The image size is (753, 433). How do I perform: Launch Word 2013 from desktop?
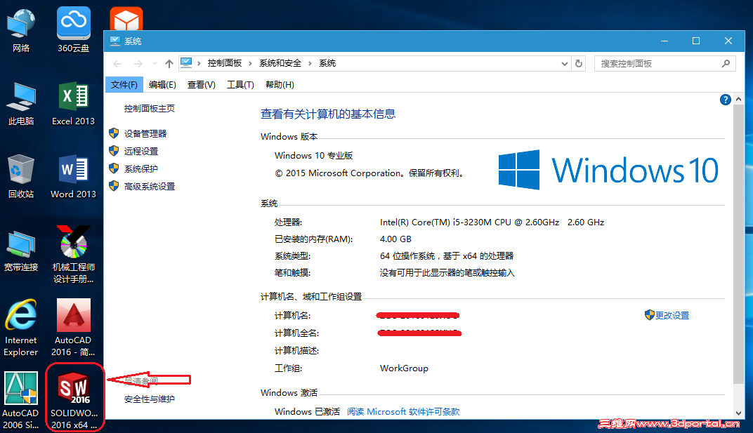pyautogui.click(x=74, y=177)
